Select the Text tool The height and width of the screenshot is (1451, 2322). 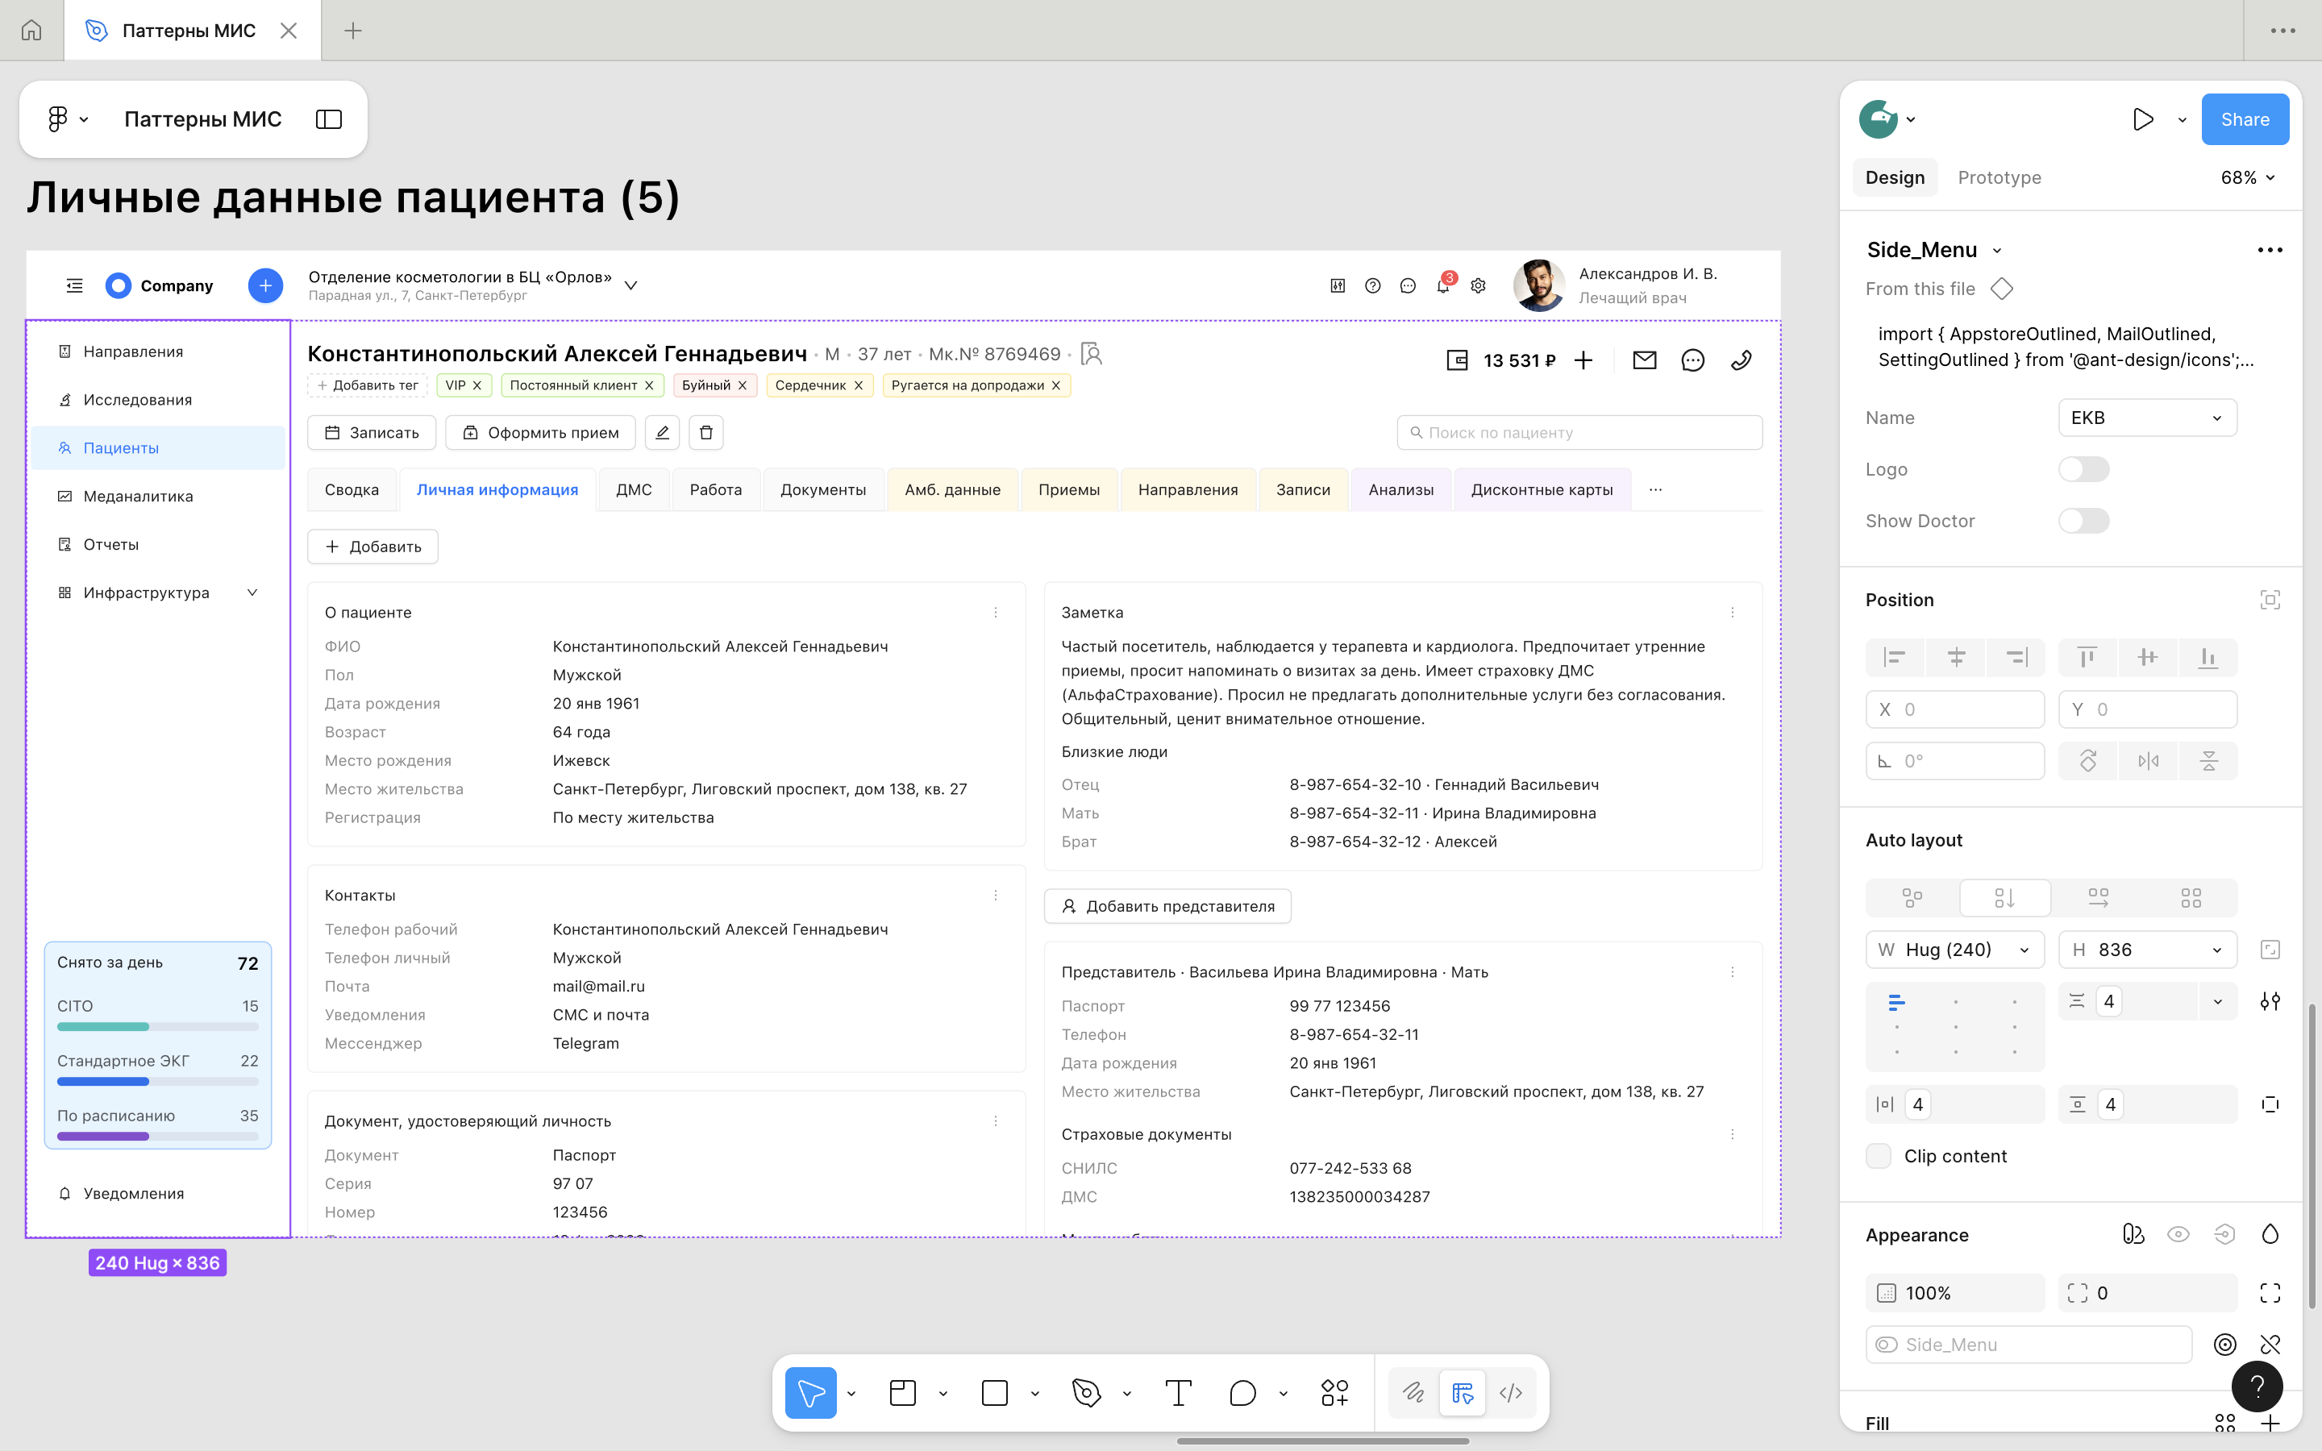click(x=1177, y=1392)
